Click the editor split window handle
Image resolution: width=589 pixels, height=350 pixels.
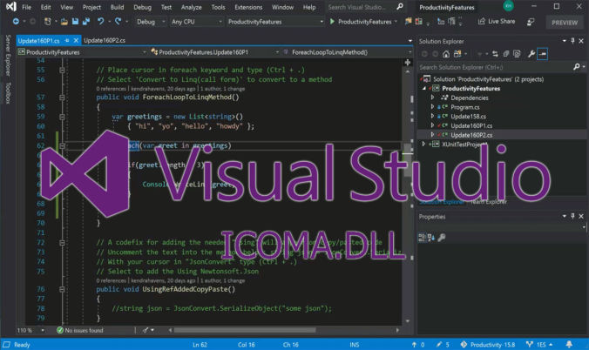tap(408, 63)
